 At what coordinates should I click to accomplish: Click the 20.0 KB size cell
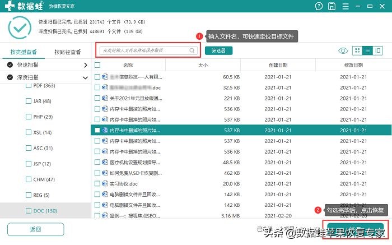pyautogui.click(x=231, y=184)
